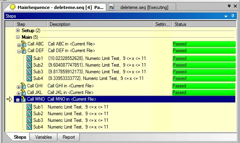The height and width of the screenshot is (143, 240).
Task: Click numeric limit icon of Sub2 under Call MNO
Action: coord(29,114)
